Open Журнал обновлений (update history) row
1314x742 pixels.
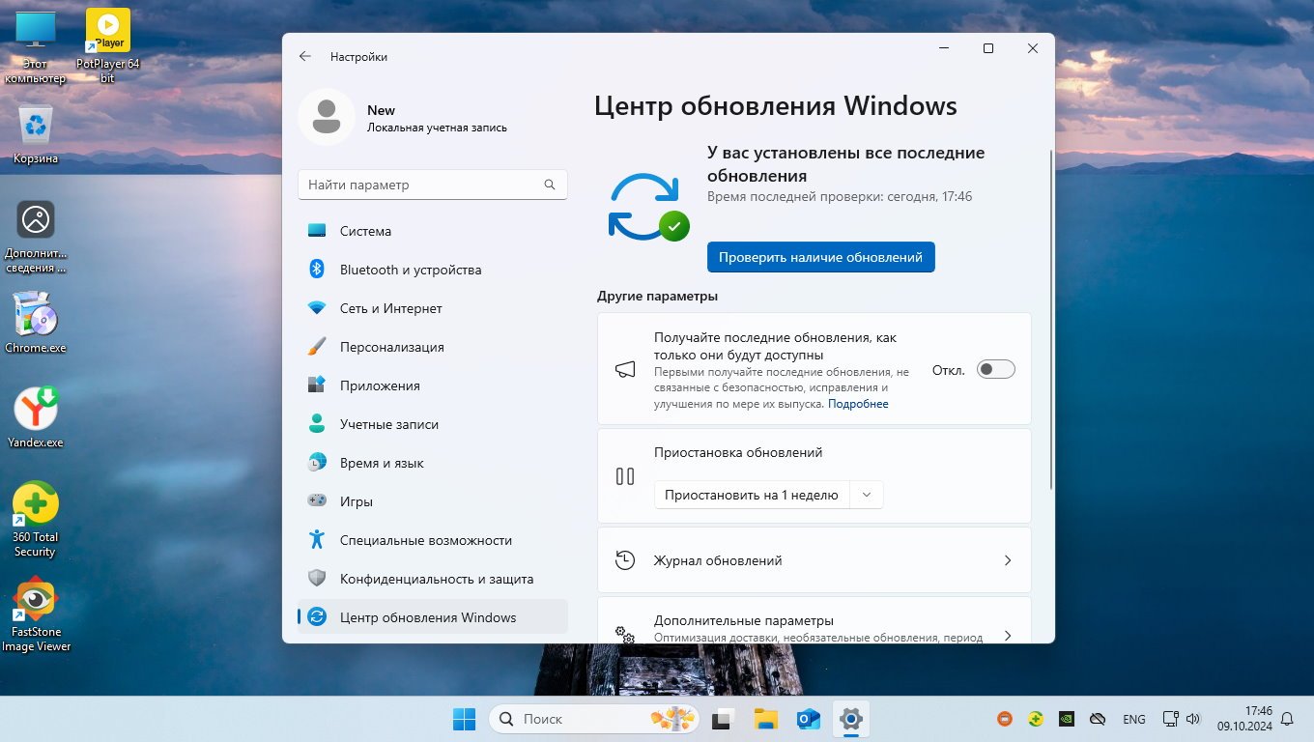tap(814, 560)
